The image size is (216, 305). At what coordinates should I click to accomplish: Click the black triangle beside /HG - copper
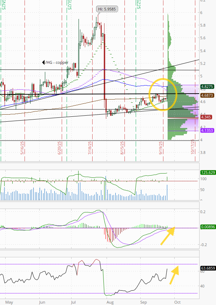pos(43,62)
